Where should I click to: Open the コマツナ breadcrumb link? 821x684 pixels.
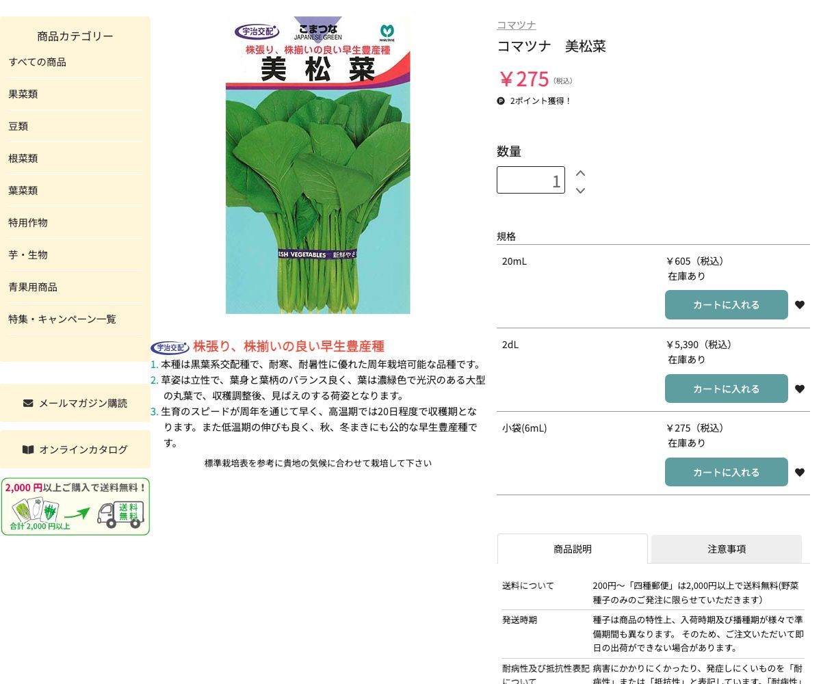point(516,25)
